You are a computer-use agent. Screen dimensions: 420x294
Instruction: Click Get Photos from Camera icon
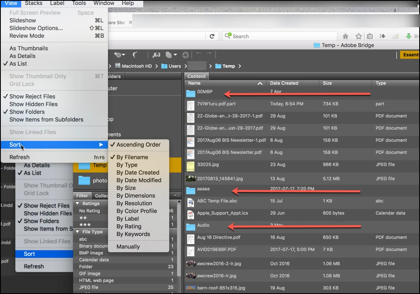coord(156,55)
